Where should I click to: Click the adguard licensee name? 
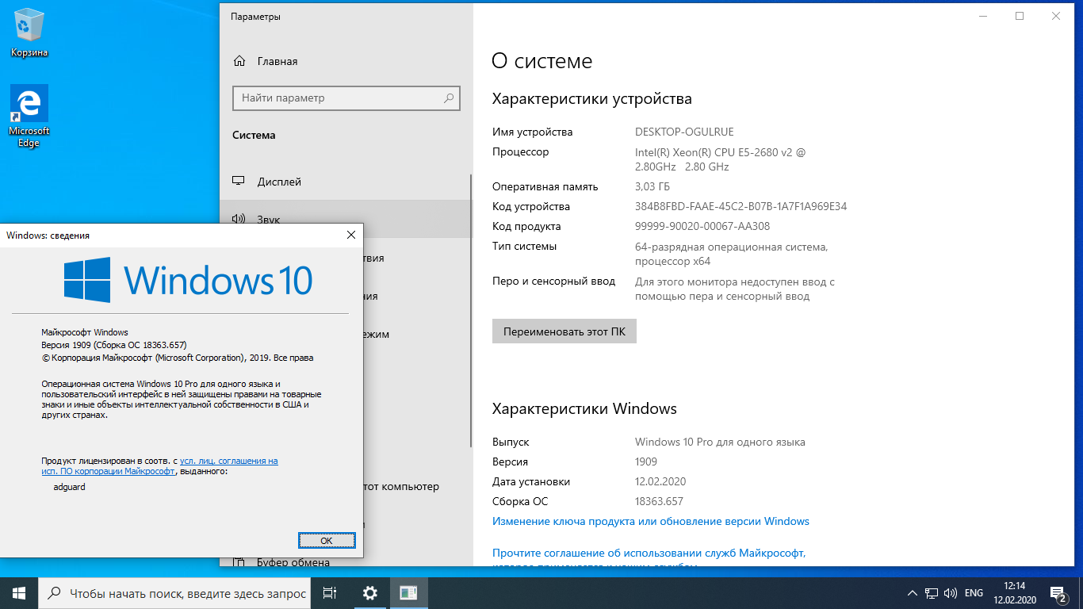(x=69, y=487)
